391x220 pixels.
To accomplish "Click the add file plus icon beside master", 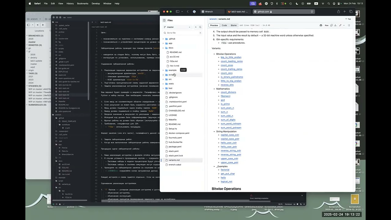I will pyautogui.click(x=196, y=27).
